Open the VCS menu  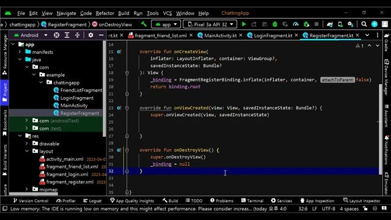click(167, 13)
